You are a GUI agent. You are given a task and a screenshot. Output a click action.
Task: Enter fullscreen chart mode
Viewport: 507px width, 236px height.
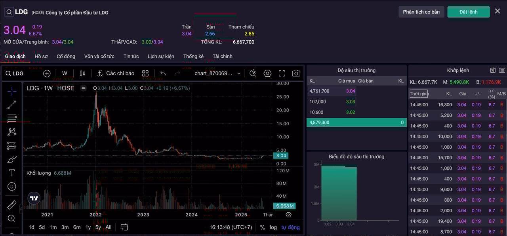282,73
